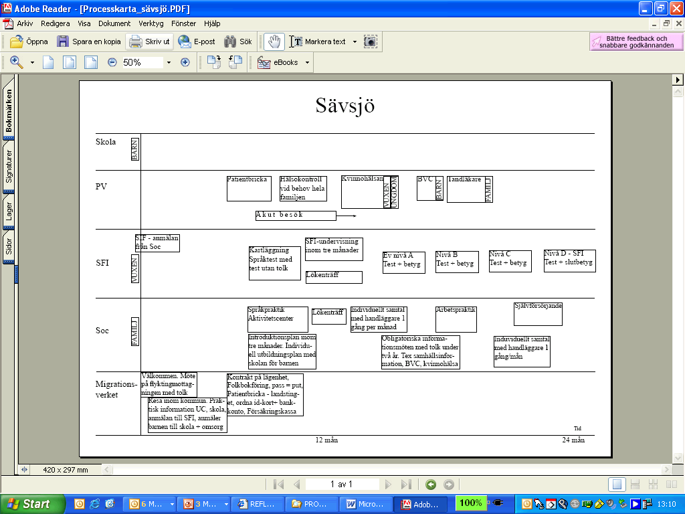
Task: Open the Fönster menu
Action: 183,23
